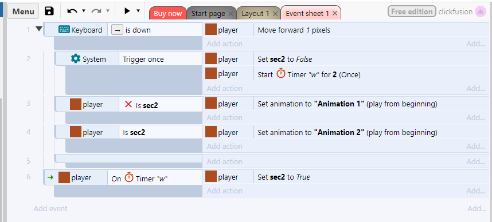Viewport: 492px width, 222px height.
Task: Open the Menu button
Action: click(23, 11)
